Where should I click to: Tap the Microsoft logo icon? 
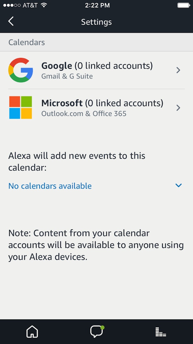pyautogui.click(x=21, y=107)
